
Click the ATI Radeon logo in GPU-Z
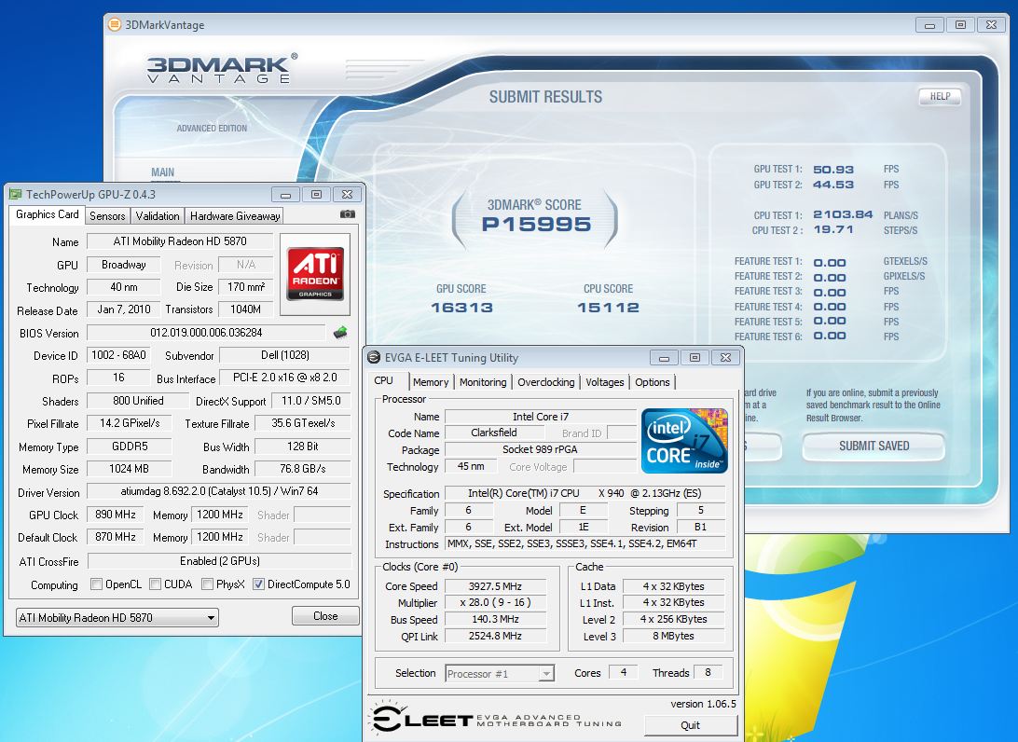click(315, 273)
